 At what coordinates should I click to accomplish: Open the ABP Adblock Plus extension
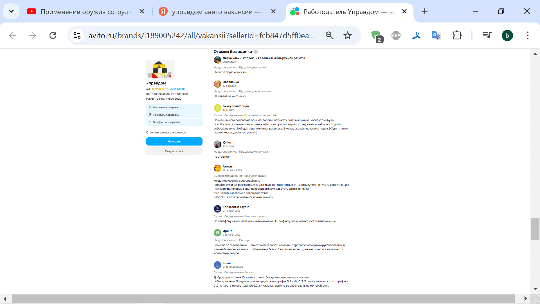pyautogui.click(x=396, y=36)
